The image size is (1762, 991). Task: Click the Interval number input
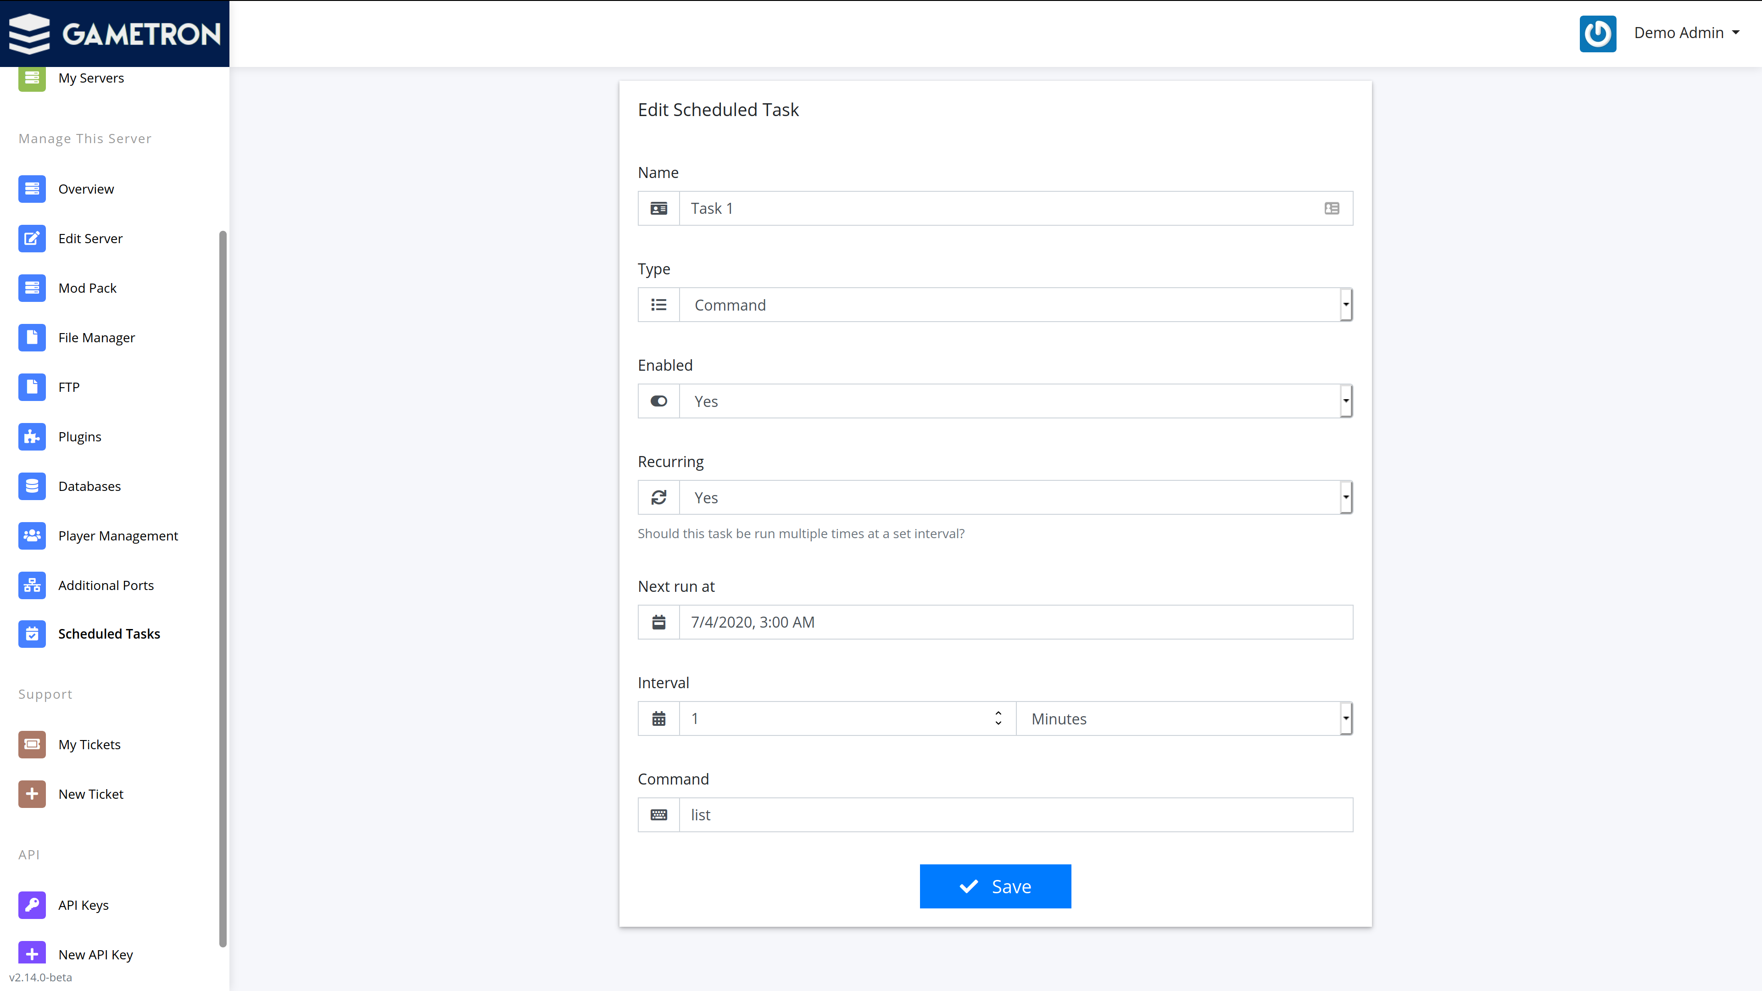(x=848, y=719)
